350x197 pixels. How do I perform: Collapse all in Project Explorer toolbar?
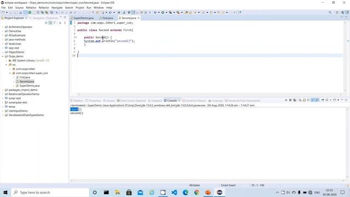tap(46, 23)
